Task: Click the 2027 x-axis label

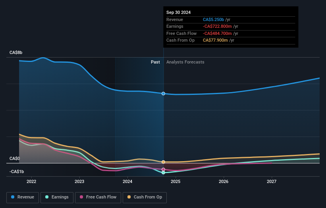Action: click(272, 182)
